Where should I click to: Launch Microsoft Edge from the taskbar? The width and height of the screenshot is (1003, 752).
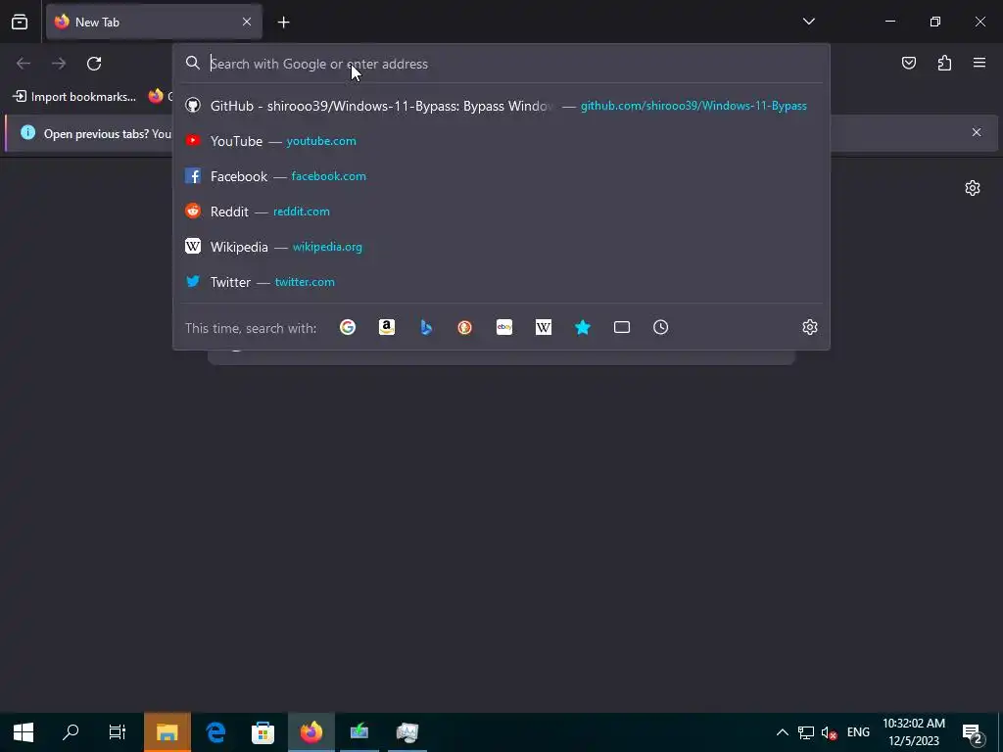pyautogui.click(x=215, y=732)
